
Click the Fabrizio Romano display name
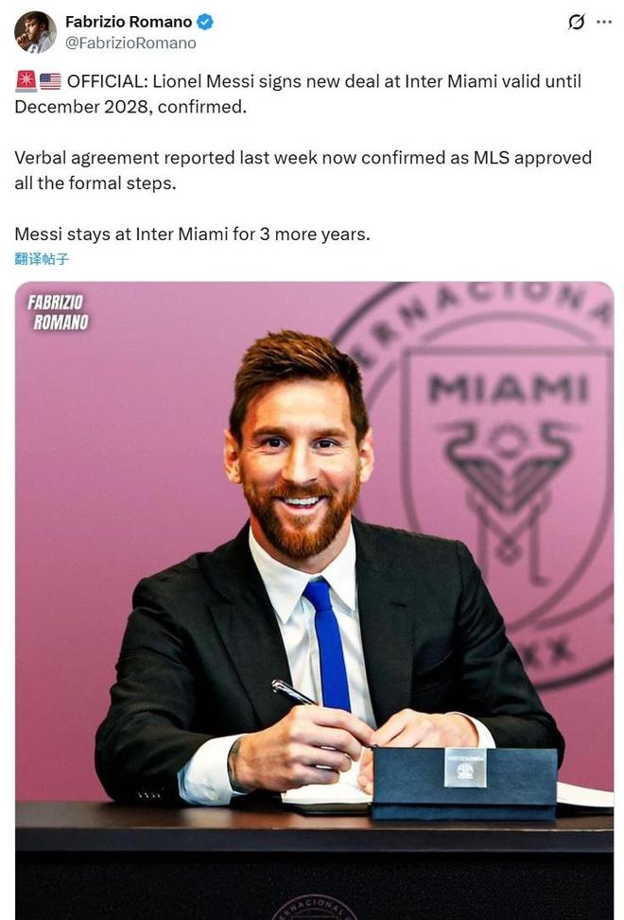pos(129,22)
